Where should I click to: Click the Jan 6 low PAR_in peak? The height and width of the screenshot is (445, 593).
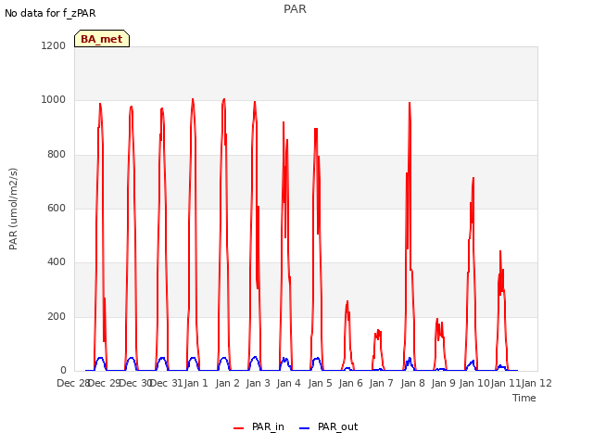(347, 302)
